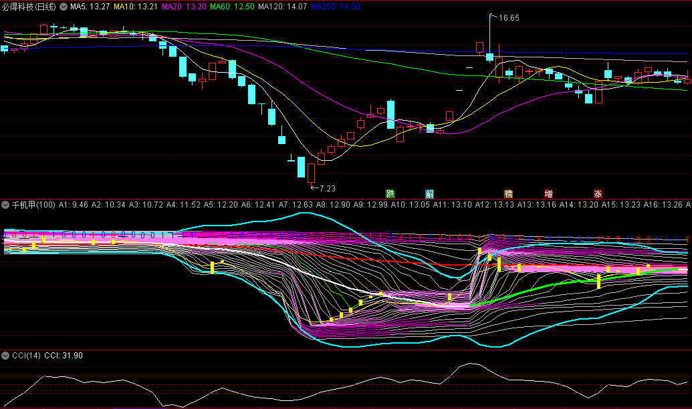This screenshot has height=409, width=692.
Task: Click the green 跌 event marker
Action: pos(390,194)
